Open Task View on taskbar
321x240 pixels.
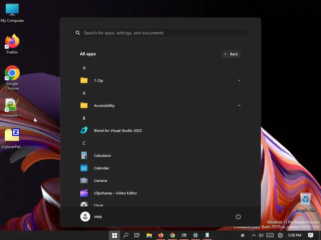click(x=137, y=235)
